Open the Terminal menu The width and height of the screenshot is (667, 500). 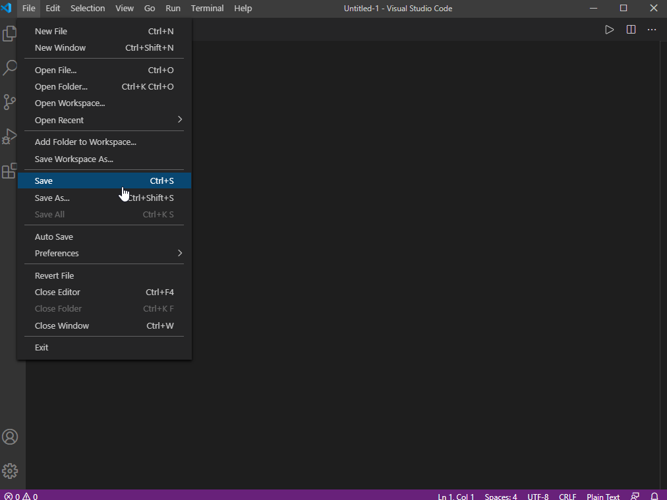pyautogui.click(x=207, y=9)
